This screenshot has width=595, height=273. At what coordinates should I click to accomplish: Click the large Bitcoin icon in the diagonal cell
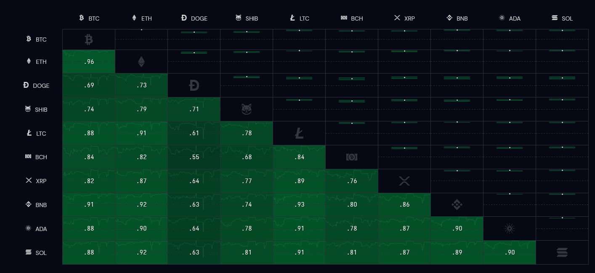(x=88, y=39)
